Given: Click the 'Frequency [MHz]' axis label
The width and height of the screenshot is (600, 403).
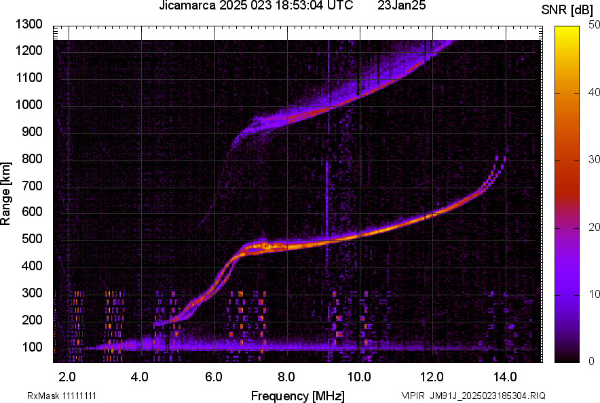Looking at the screenshot, I should pyautogui.click(x=298, y=396).
